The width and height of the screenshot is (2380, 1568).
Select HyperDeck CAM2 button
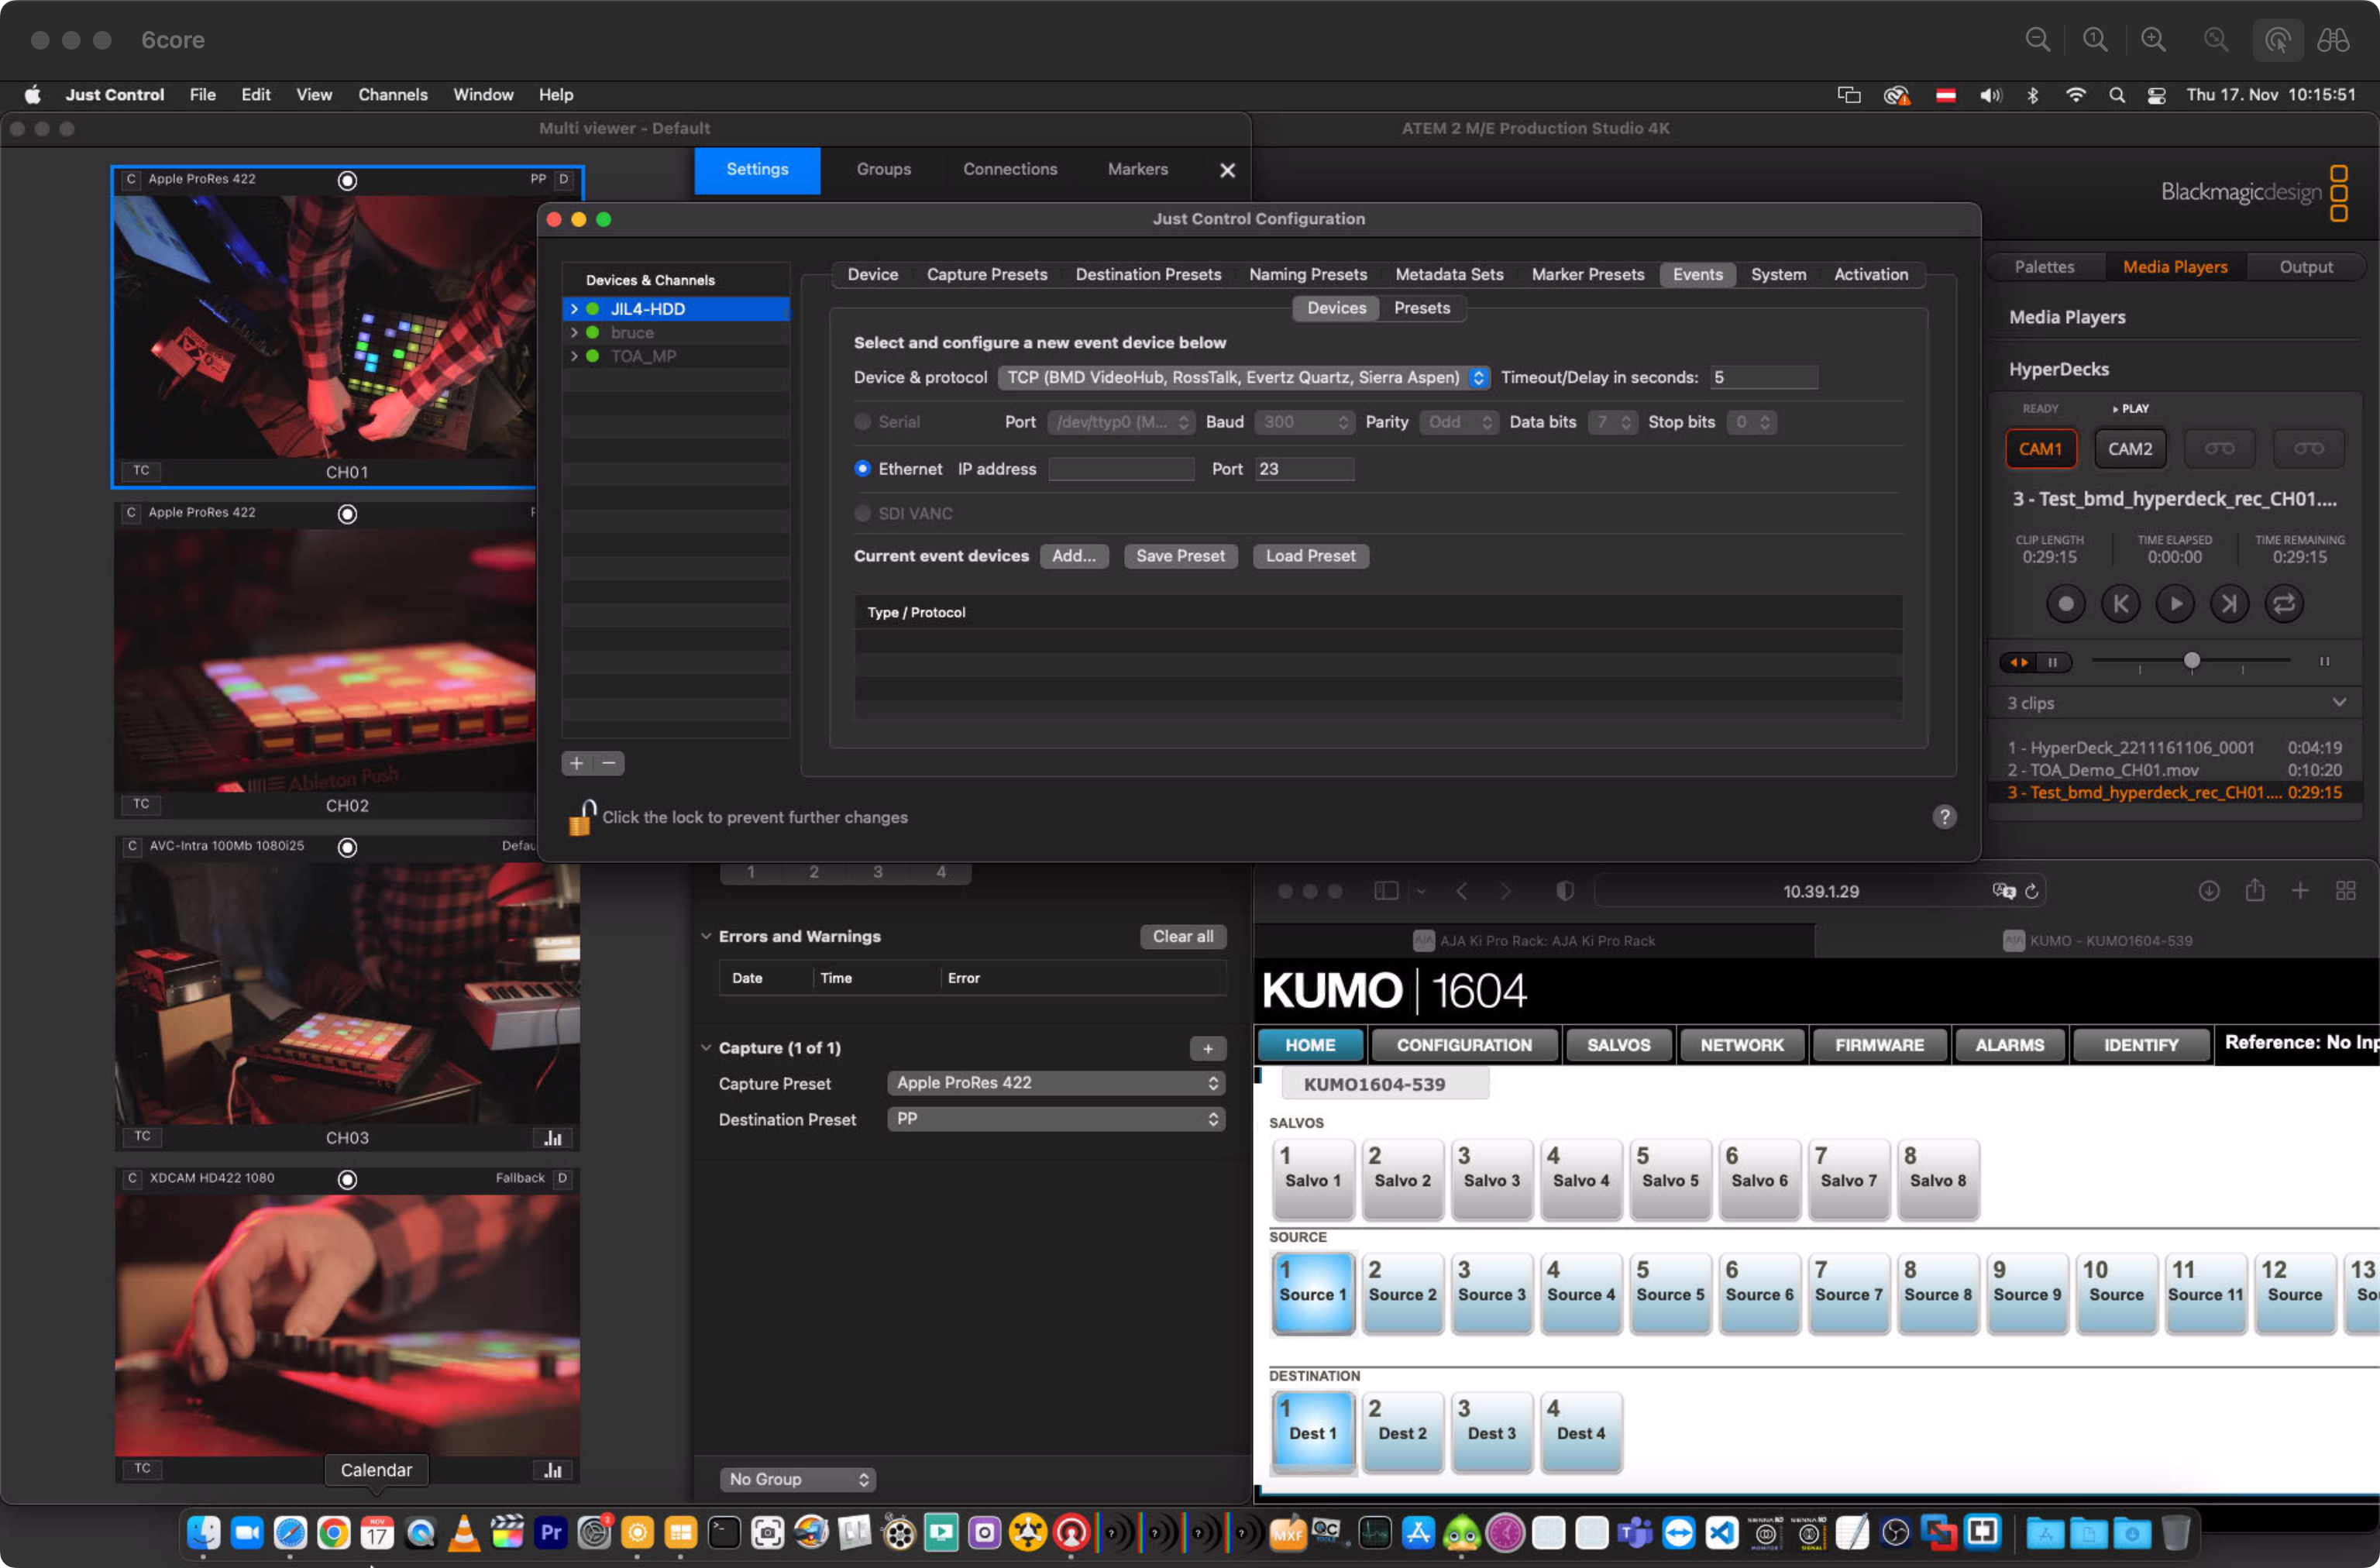(2130, 449)
